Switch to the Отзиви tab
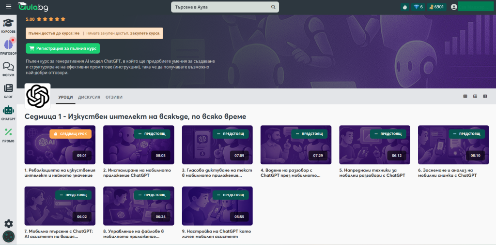Screen dimensions: 496x245 click(x=114, y=97)
